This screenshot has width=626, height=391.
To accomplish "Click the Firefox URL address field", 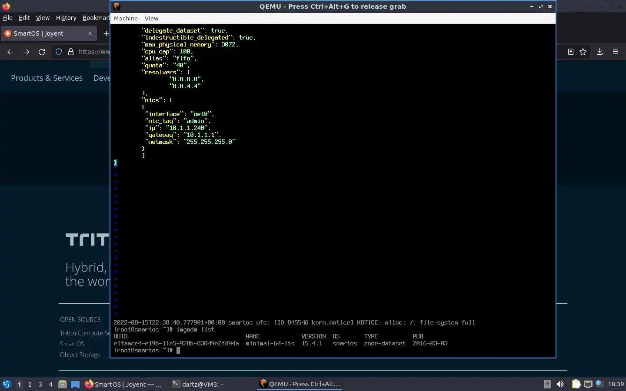I will 94,52.
